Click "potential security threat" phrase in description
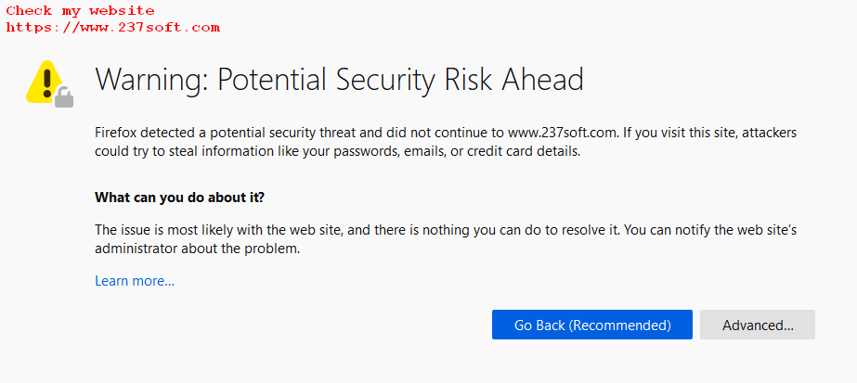The width and height of the screenshot is (857, 383). tap(284, 133)
